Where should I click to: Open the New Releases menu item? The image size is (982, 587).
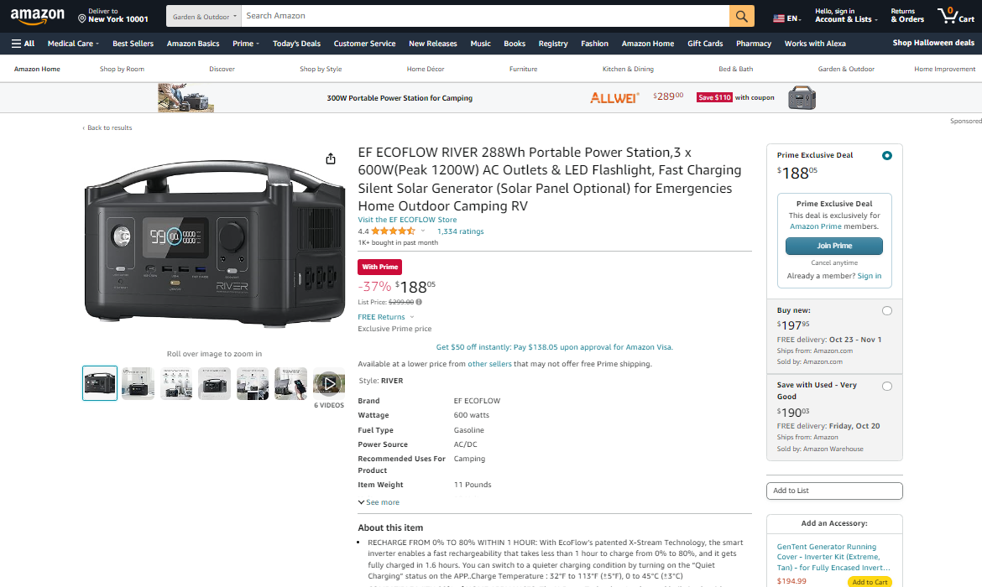(x=433, y=44)
